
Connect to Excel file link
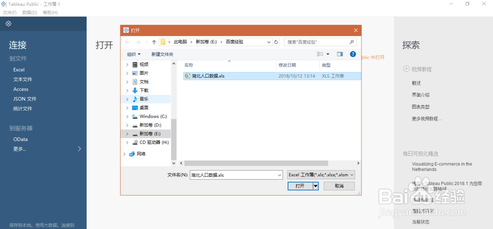(x=19, y=70)
